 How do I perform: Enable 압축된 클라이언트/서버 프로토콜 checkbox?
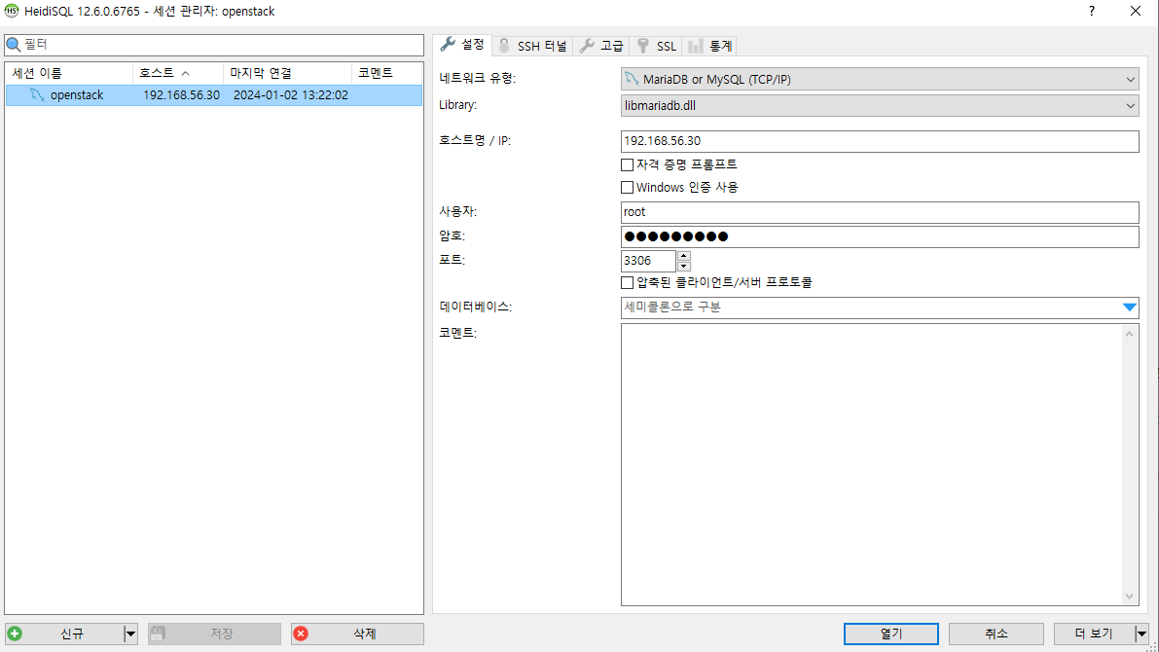[627, 282]
